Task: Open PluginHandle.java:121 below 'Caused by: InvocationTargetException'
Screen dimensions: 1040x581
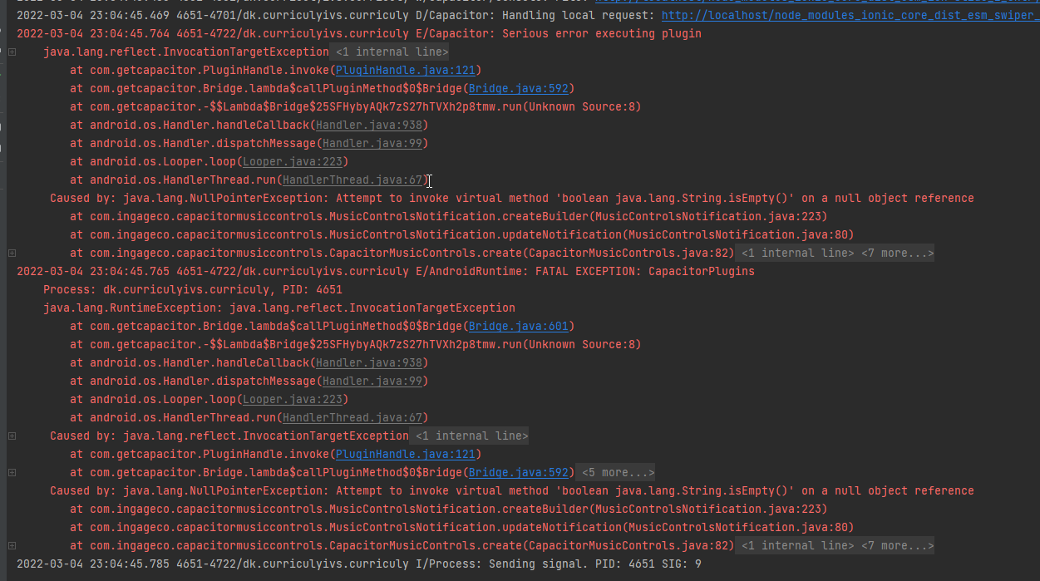Action: (x=405, y=454)
